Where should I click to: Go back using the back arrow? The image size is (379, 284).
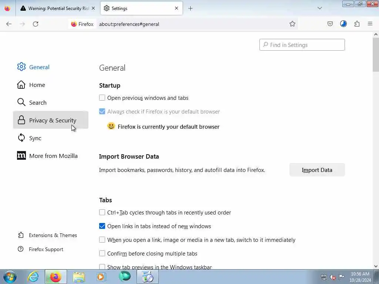9,24
